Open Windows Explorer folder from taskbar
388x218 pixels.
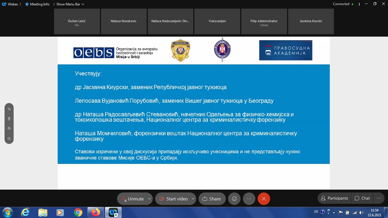(x=43, y=212)
